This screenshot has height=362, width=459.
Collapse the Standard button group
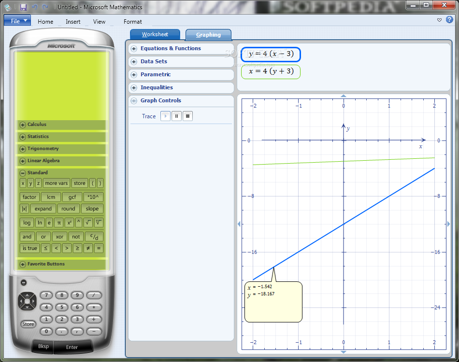23,173
